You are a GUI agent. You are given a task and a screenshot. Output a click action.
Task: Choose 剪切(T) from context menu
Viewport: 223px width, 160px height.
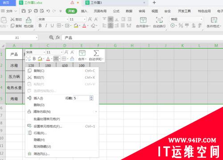pyautogui.click(x=62, y=77)
